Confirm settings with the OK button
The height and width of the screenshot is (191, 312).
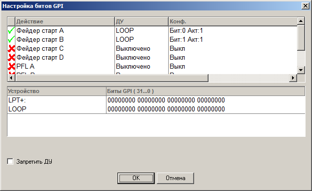click(x=136, y=178)
